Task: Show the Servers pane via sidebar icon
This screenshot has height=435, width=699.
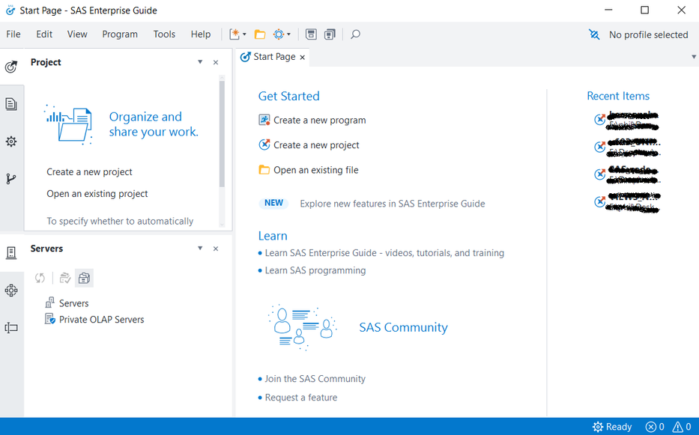Action: point(11,253)
